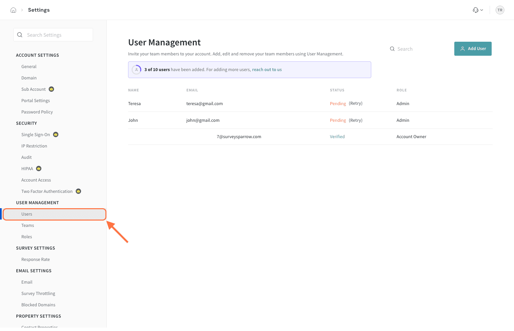Go to Roles in User Management

[27, 237]
